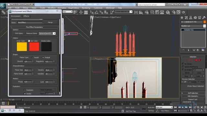Image resolution: width=207 pixels, height=116 pixels.
Task: Click the Merge button
Action: 50,22
